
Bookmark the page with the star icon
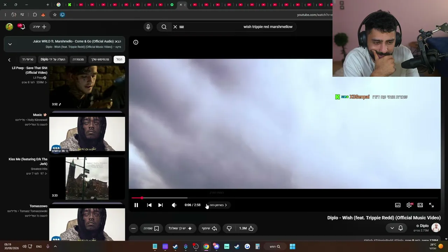55,15
